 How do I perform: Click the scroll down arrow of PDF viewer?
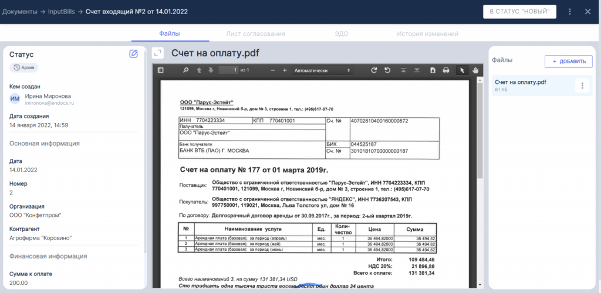(x=480, y=285)
